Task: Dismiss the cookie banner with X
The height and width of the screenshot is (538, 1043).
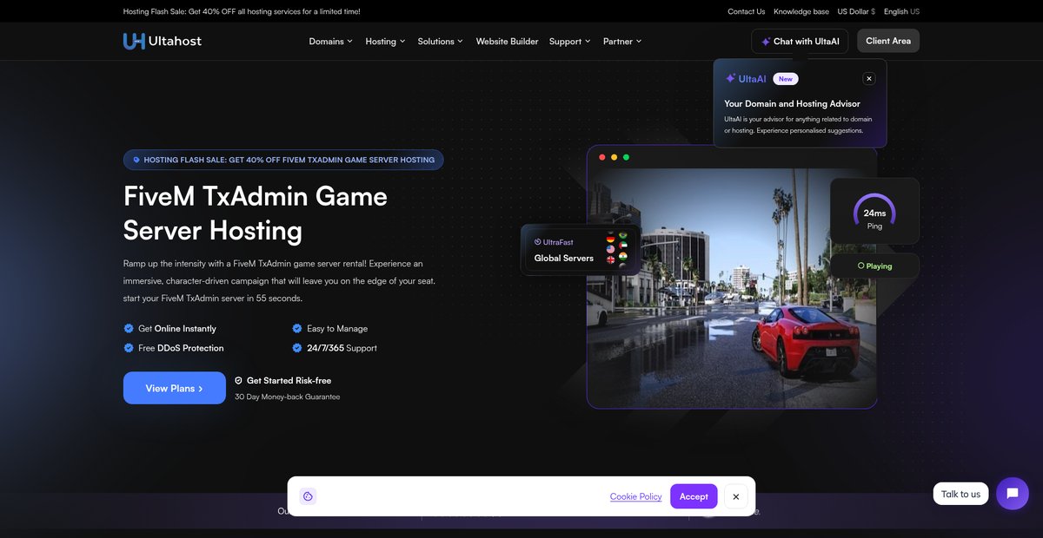Action: [736, 496]
